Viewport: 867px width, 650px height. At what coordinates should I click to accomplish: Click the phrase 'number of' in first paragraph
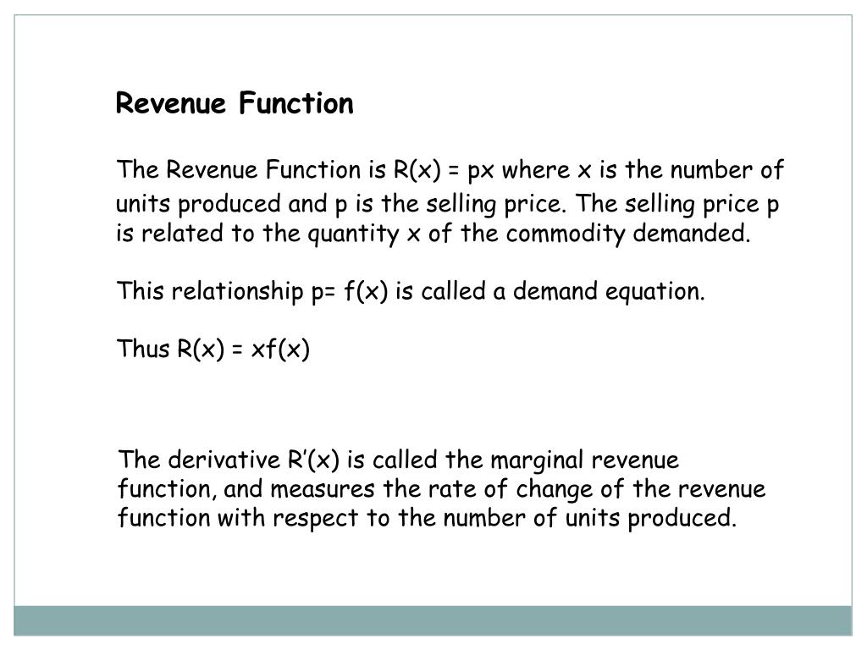(727, 169)
